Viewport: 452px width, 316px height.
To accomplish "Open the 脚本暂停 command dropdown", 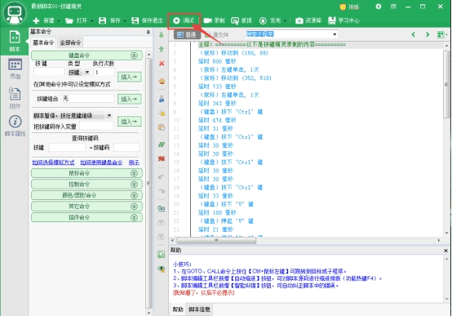I will tap(109, 115).
